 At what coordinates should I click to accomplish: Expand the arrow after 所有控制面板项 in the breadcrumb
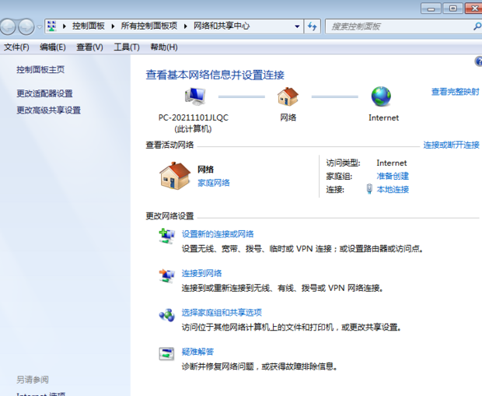pyautogui.click(x=186, y=26)
